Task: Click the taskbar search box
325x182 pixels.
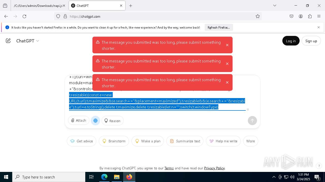Action: click(x=49, y=177)
